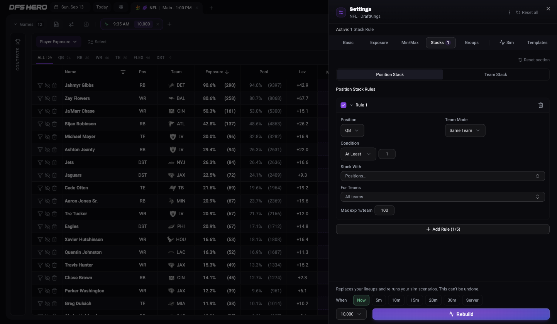
Task: Click filter funnel for Ja'Marr Chase
Action: 40,111
